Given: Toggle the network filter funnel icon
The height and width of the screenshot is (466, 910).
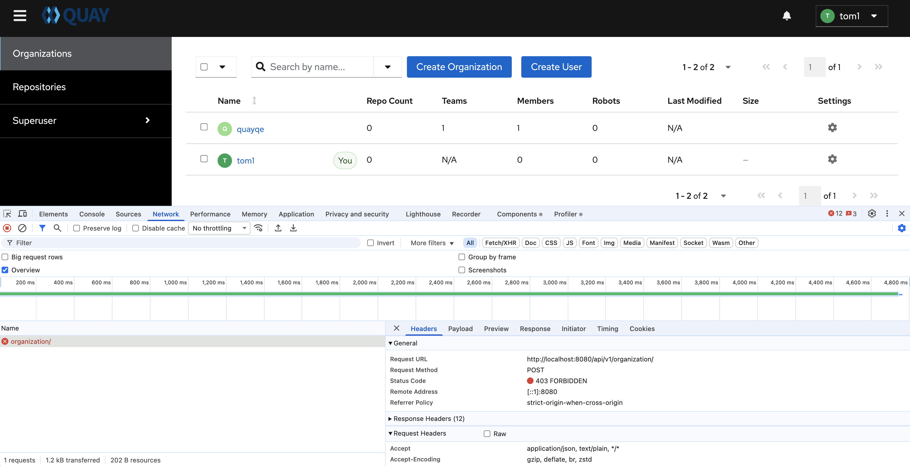Looking at the screenshot, I should pyautogui.click(x=42, y=228).
